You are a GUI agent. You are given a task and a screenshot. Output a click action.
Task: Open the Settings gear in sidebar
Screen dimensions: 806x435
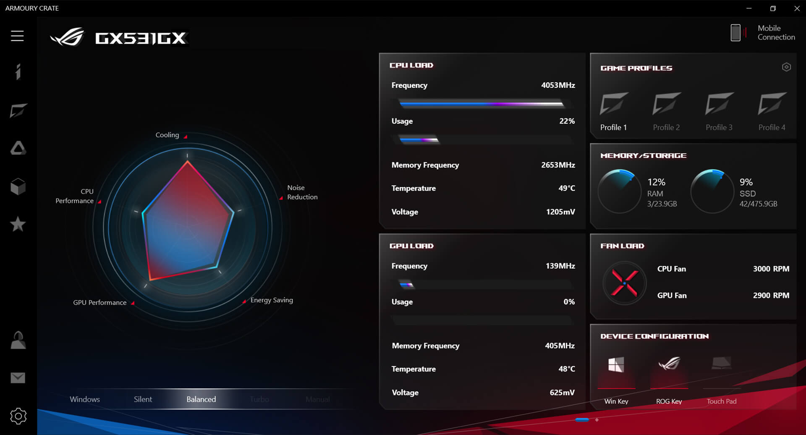(18, 416)
